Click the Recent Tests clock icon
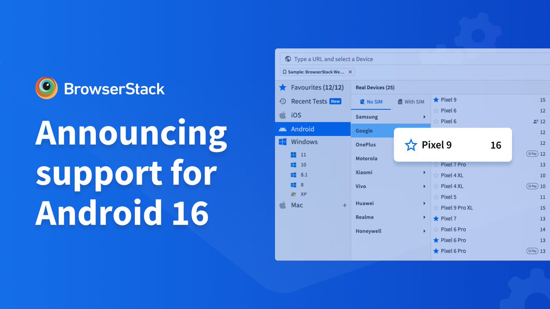The width and height of the screenshot is (550, 309). [x=283, y=101]
